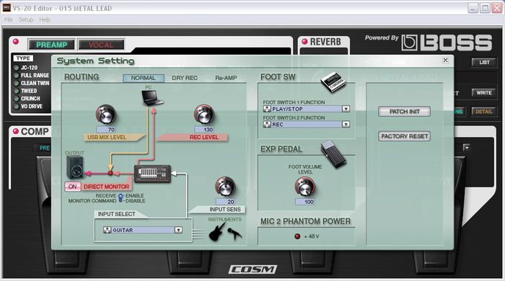This screenshot has width=505, height=281.
Task: Step the REC foot switch spinner
Action: [267, 124]
